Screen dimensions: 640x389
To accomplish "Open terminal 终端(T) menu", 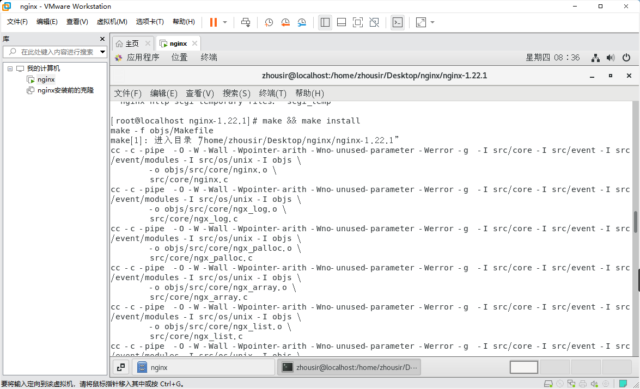I will coord(273,94).
